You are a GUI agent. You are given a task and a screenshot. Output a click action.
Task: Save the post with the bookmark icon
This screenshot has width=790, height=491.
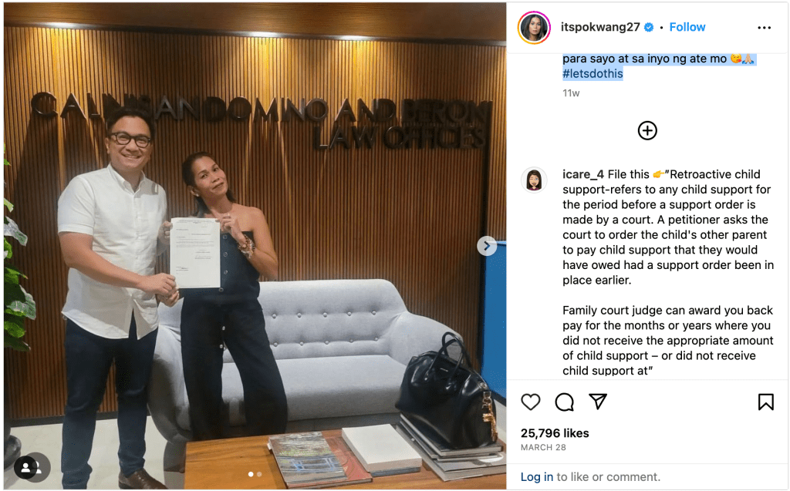(766, 402)
